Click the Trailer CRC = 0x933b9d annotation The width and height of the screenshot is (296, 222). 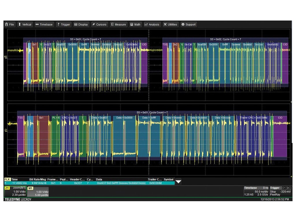254,118
